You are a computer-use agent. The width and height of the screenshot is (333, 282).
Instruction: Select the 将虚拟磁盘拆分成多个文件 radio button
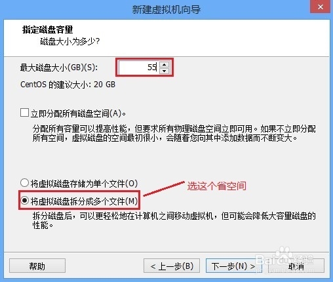pyautogui.click(x=24, y=201)
